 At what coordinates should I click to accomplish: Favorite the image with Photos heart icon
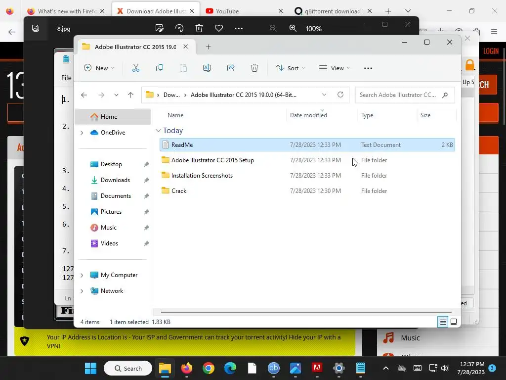[x=219, y=28]
